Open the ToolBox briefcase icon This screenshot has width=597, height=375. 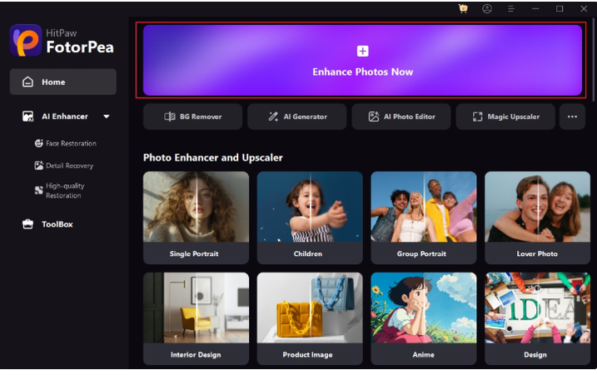27,224
